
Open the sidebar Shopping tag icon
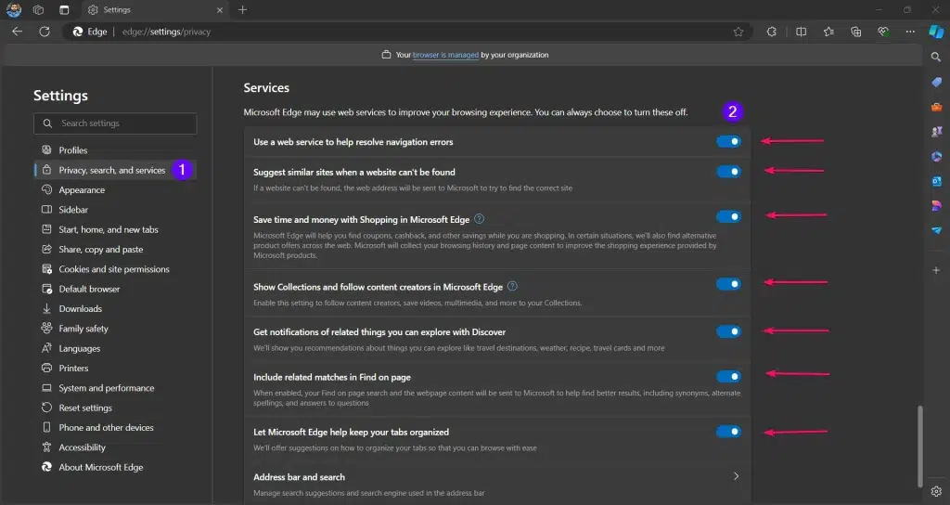tap(936, 82)
